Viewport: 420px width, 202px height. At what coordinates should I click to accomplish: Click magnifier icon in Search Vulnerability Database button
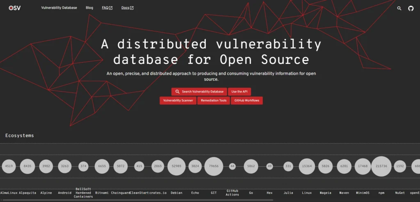pyautogui.click(x=177, y=92)
